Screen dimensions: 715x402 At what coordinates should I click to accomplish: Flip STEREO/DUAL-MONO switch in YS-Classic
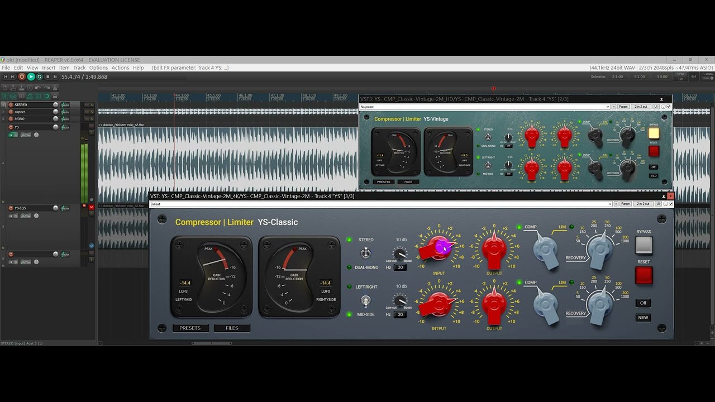pyautogui.click(x=365, y=253)
